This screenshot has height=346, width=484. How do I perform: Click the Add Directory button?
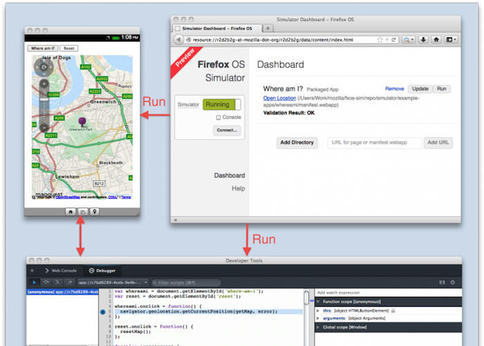[297, 143]
